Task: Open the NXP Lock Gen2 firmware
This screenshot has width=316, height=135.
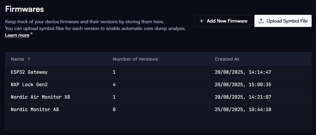Action: pos(158,85)
